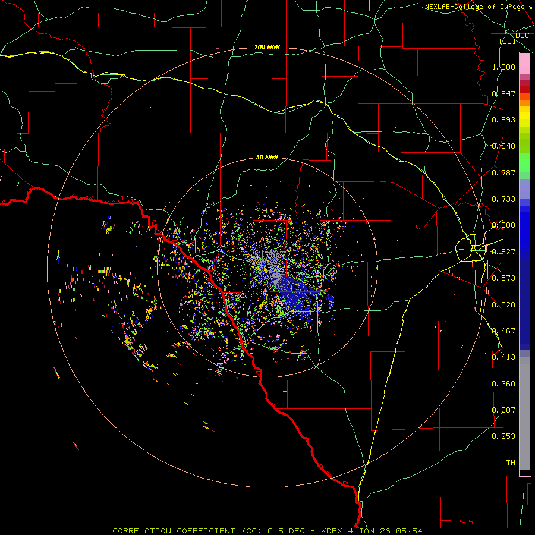Click the Correlation Coefficient KDFX caption
The width and height of the screenshot is (535, 535).
click(267, 531)
